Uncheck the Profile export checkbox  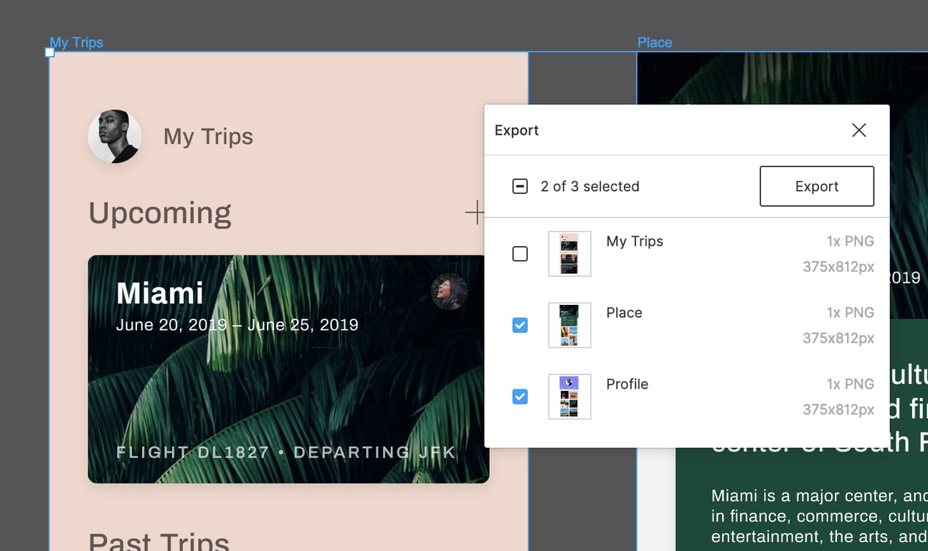coord(520,396)
